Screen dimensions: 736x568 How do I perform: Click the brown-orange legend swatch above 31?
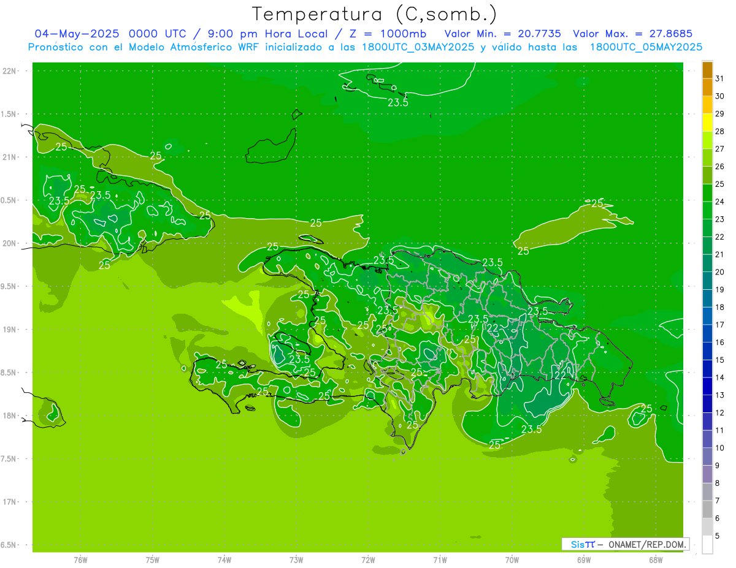click(708, 70)
